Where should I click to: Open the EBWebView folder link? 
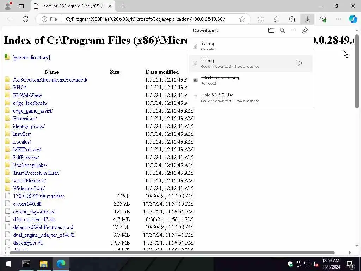pos(27,95)
